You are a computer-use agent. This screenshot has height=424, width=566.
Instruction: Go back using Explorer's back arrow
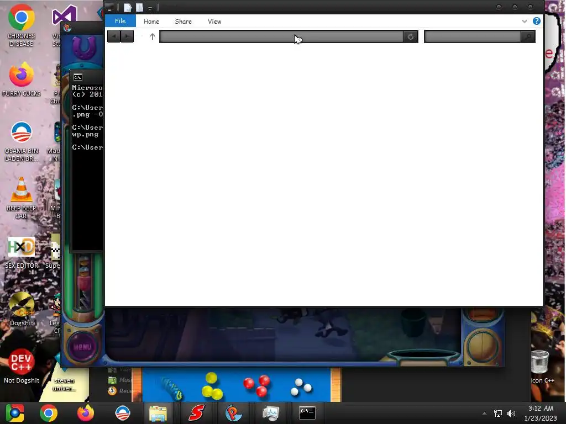coord(114,36)
